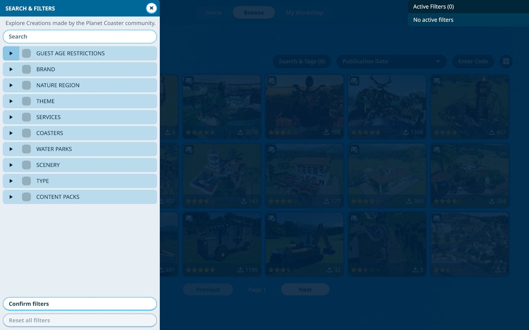Viewport: 529px width, 330px height.
Task: Open the creation with 2078 downloads
Action: [x=222, y=107]
